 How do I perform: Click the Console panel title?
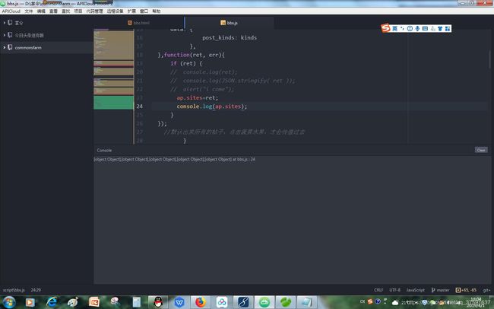click(104, 150)
